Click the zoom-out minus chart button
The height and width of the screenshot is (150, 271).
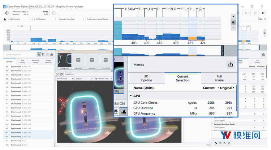pyautogui.click(x=233, y=27)
